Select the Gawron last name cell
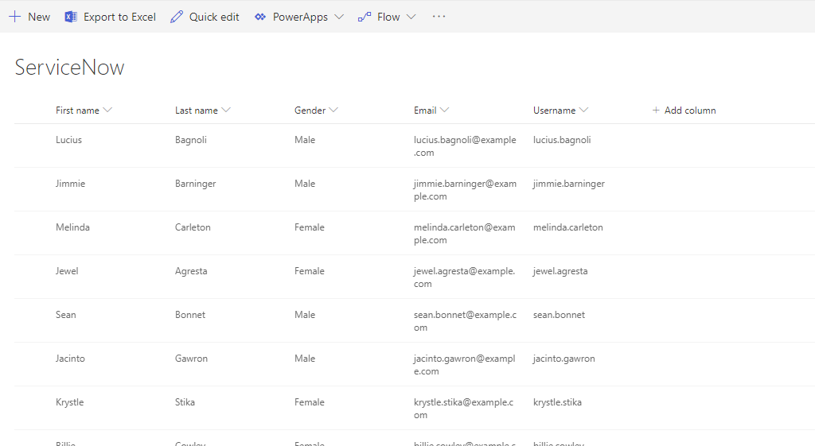This screenshot has width=815, height=446. tap(191, 359)
